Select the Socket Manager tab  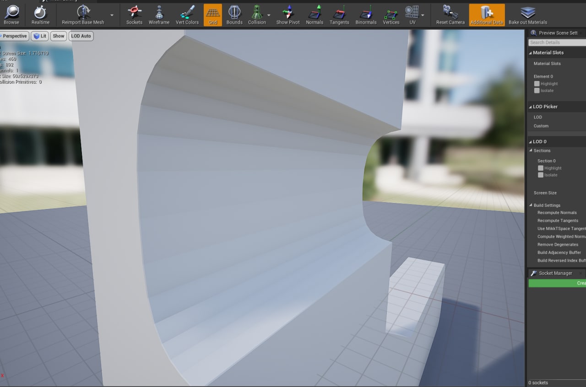[555, 273]
